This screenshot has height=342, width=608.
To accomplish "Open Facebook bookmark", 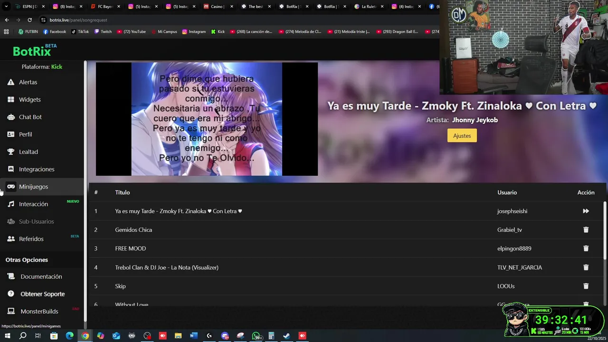I will pyautogui.click(x=54, y=32).
